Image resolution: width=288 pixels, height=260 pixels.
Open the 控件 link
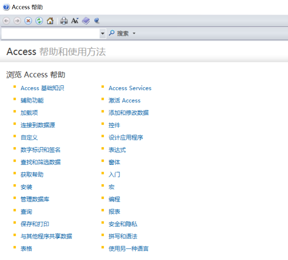[x=114, y=125]
